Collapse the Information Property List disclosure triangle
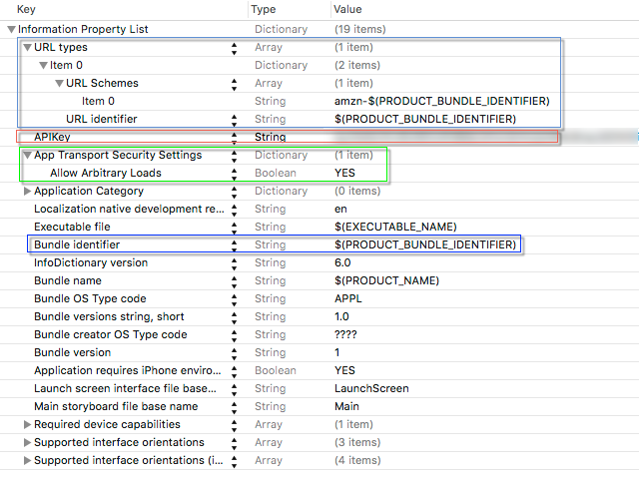 click(x=11, y=30)
